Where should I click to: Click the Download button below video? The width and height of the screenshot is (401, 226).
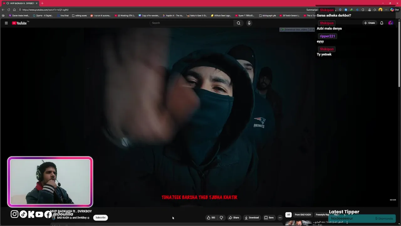pyautogui.click(x=252, y=218)
